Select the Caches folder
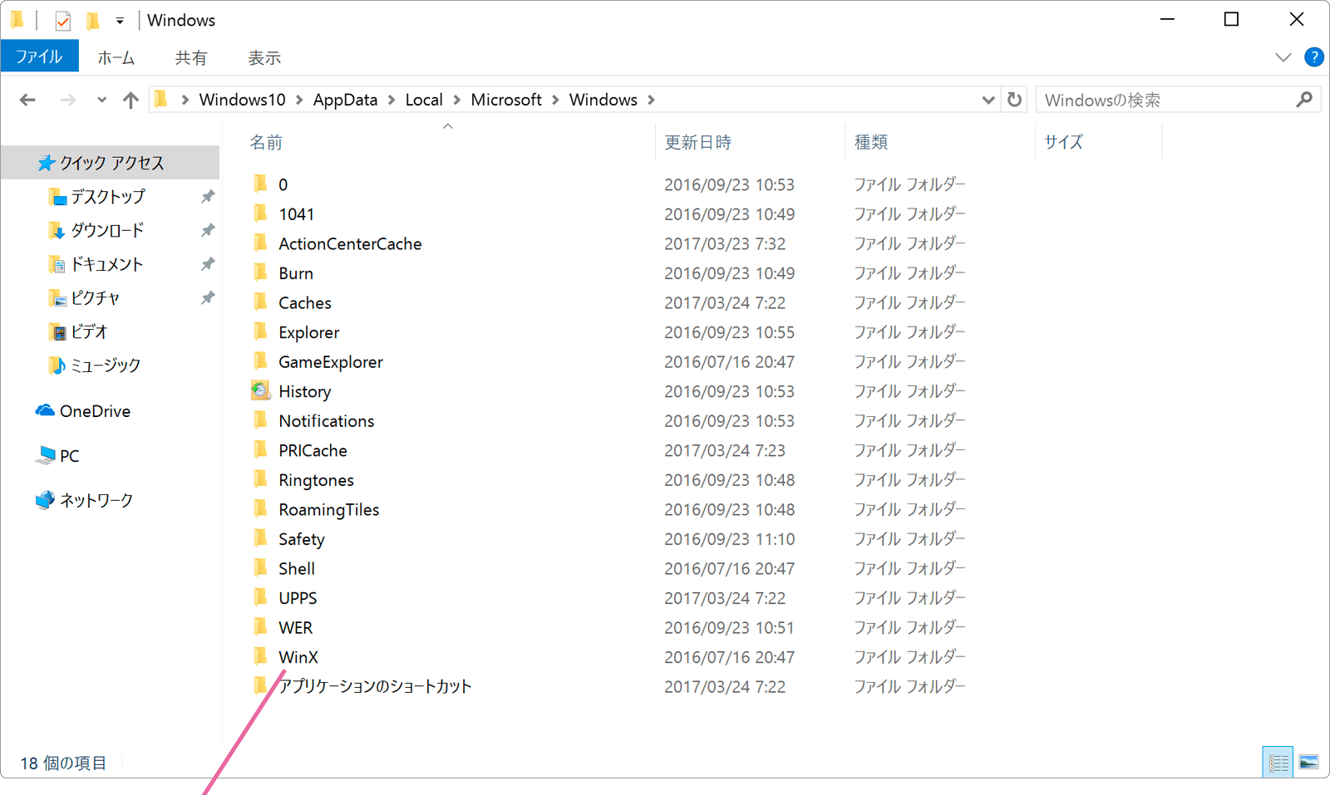 click(305, 303)
